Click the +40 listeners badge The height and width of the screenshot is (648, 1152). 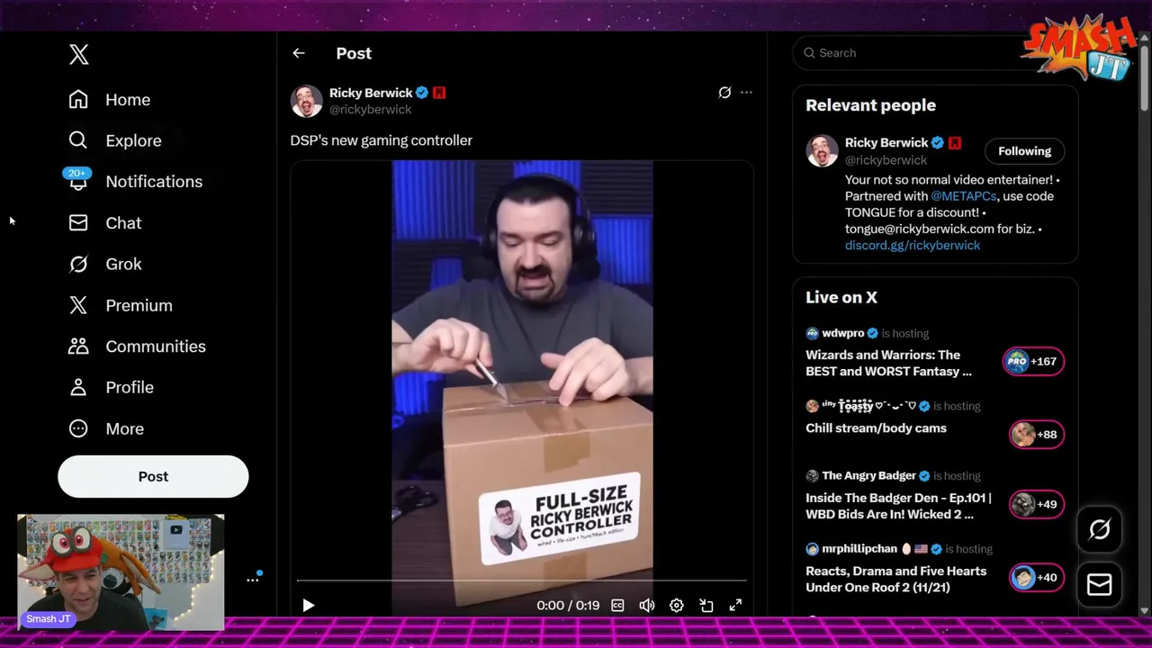(1036, 577)
